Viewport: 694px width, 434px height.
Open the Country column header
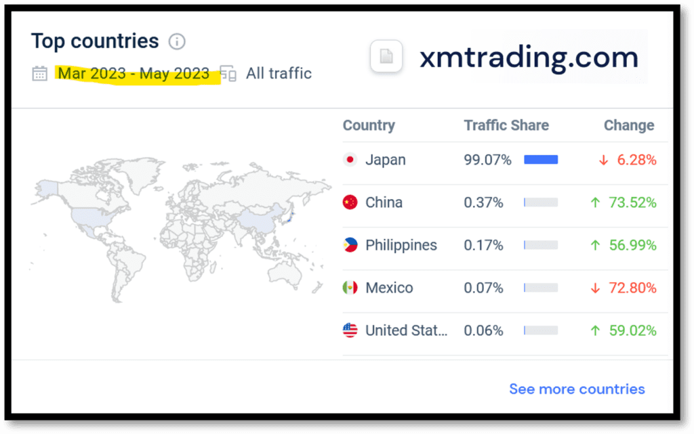pyautogui.click(x=369, y=125)
